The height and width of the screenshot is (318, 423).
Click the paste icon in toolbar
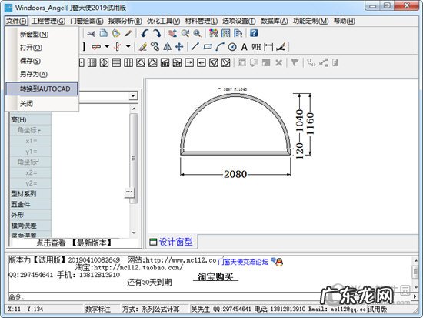pos(116,33)
